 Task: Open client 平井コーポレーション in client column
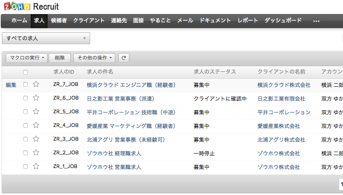(284, 112)
